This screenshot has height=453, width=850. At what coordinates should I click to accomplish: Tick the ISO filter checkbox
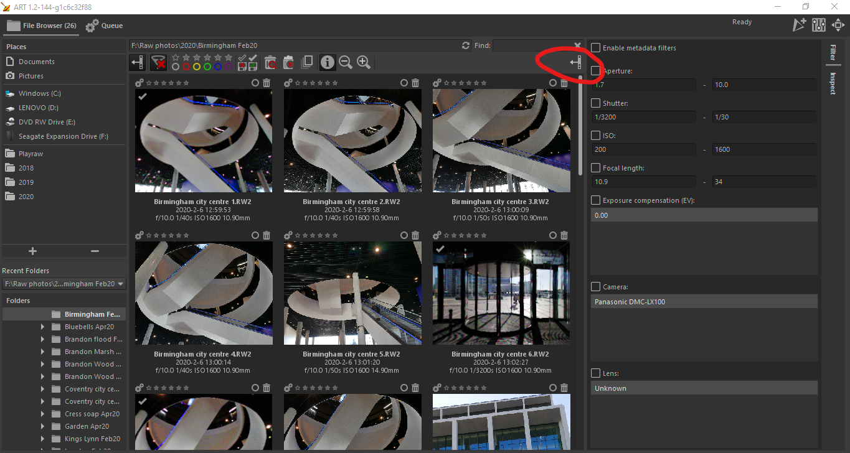(x=596, y=136)
